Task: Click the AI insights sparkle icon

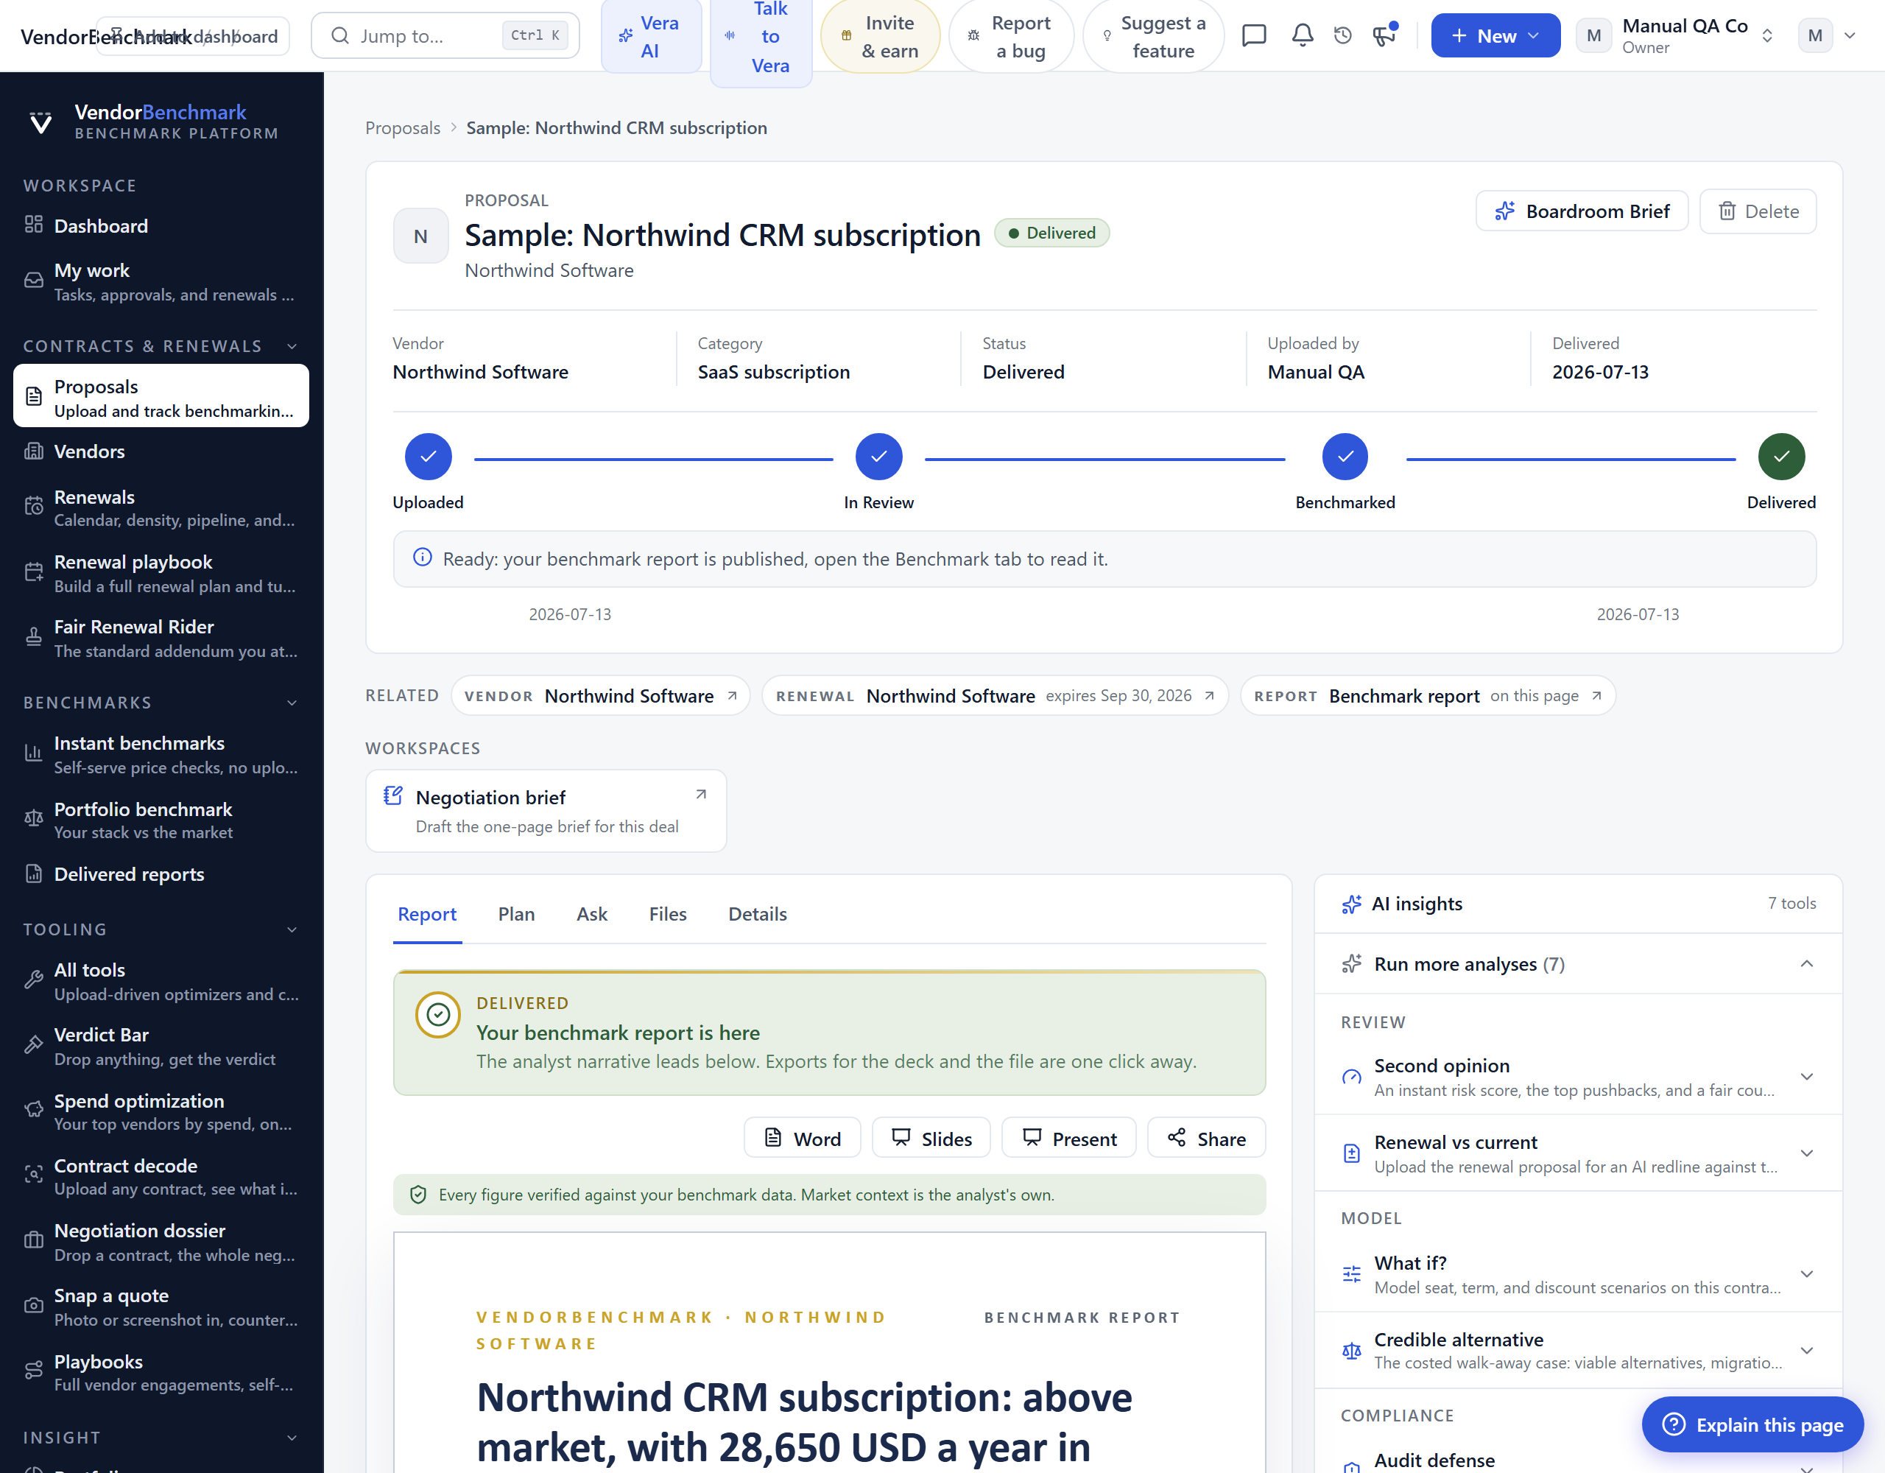Action: coord(1352,904)
